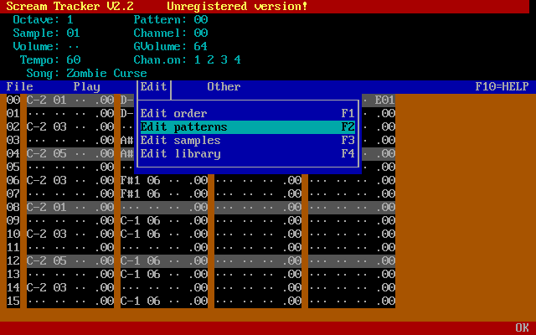This screenshot has height=335, width=536.
Task: Choose Edit order from the Edit menu
Action: pyautogui.click(x=248, y=114)
